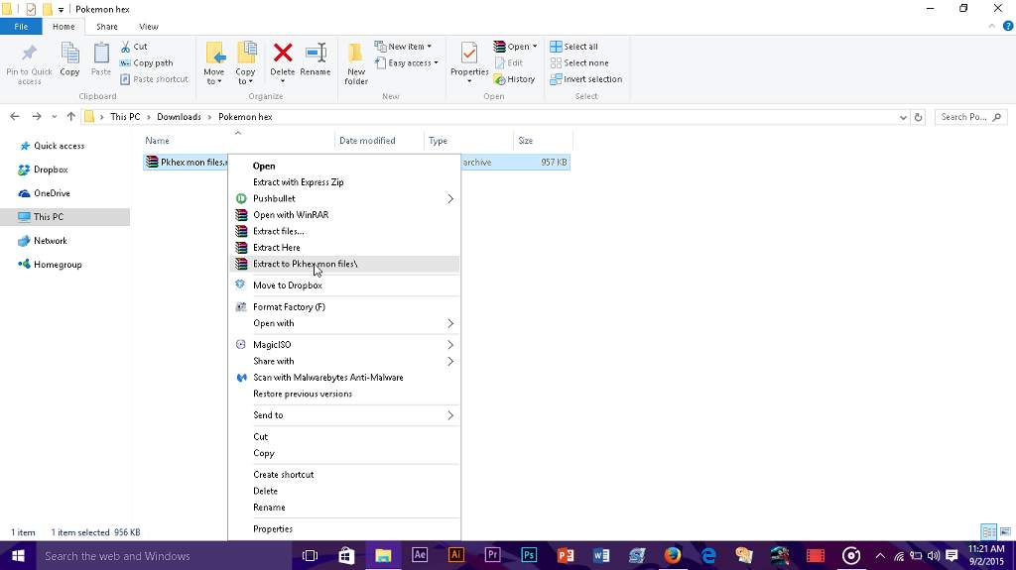The height and width of the screenshot is (570, 1016).
Task: Click Invert selection in the ribbon
Action: (585, 79)
